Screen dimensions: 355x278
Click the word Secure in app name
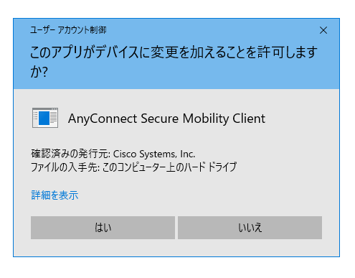[159, 119]
